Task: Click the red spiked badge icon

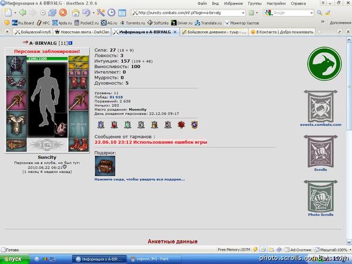Action: 181,124
